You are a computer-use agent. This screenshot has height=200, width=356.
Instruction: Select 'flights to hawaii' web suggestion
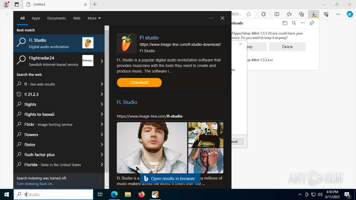pos(56,114)
